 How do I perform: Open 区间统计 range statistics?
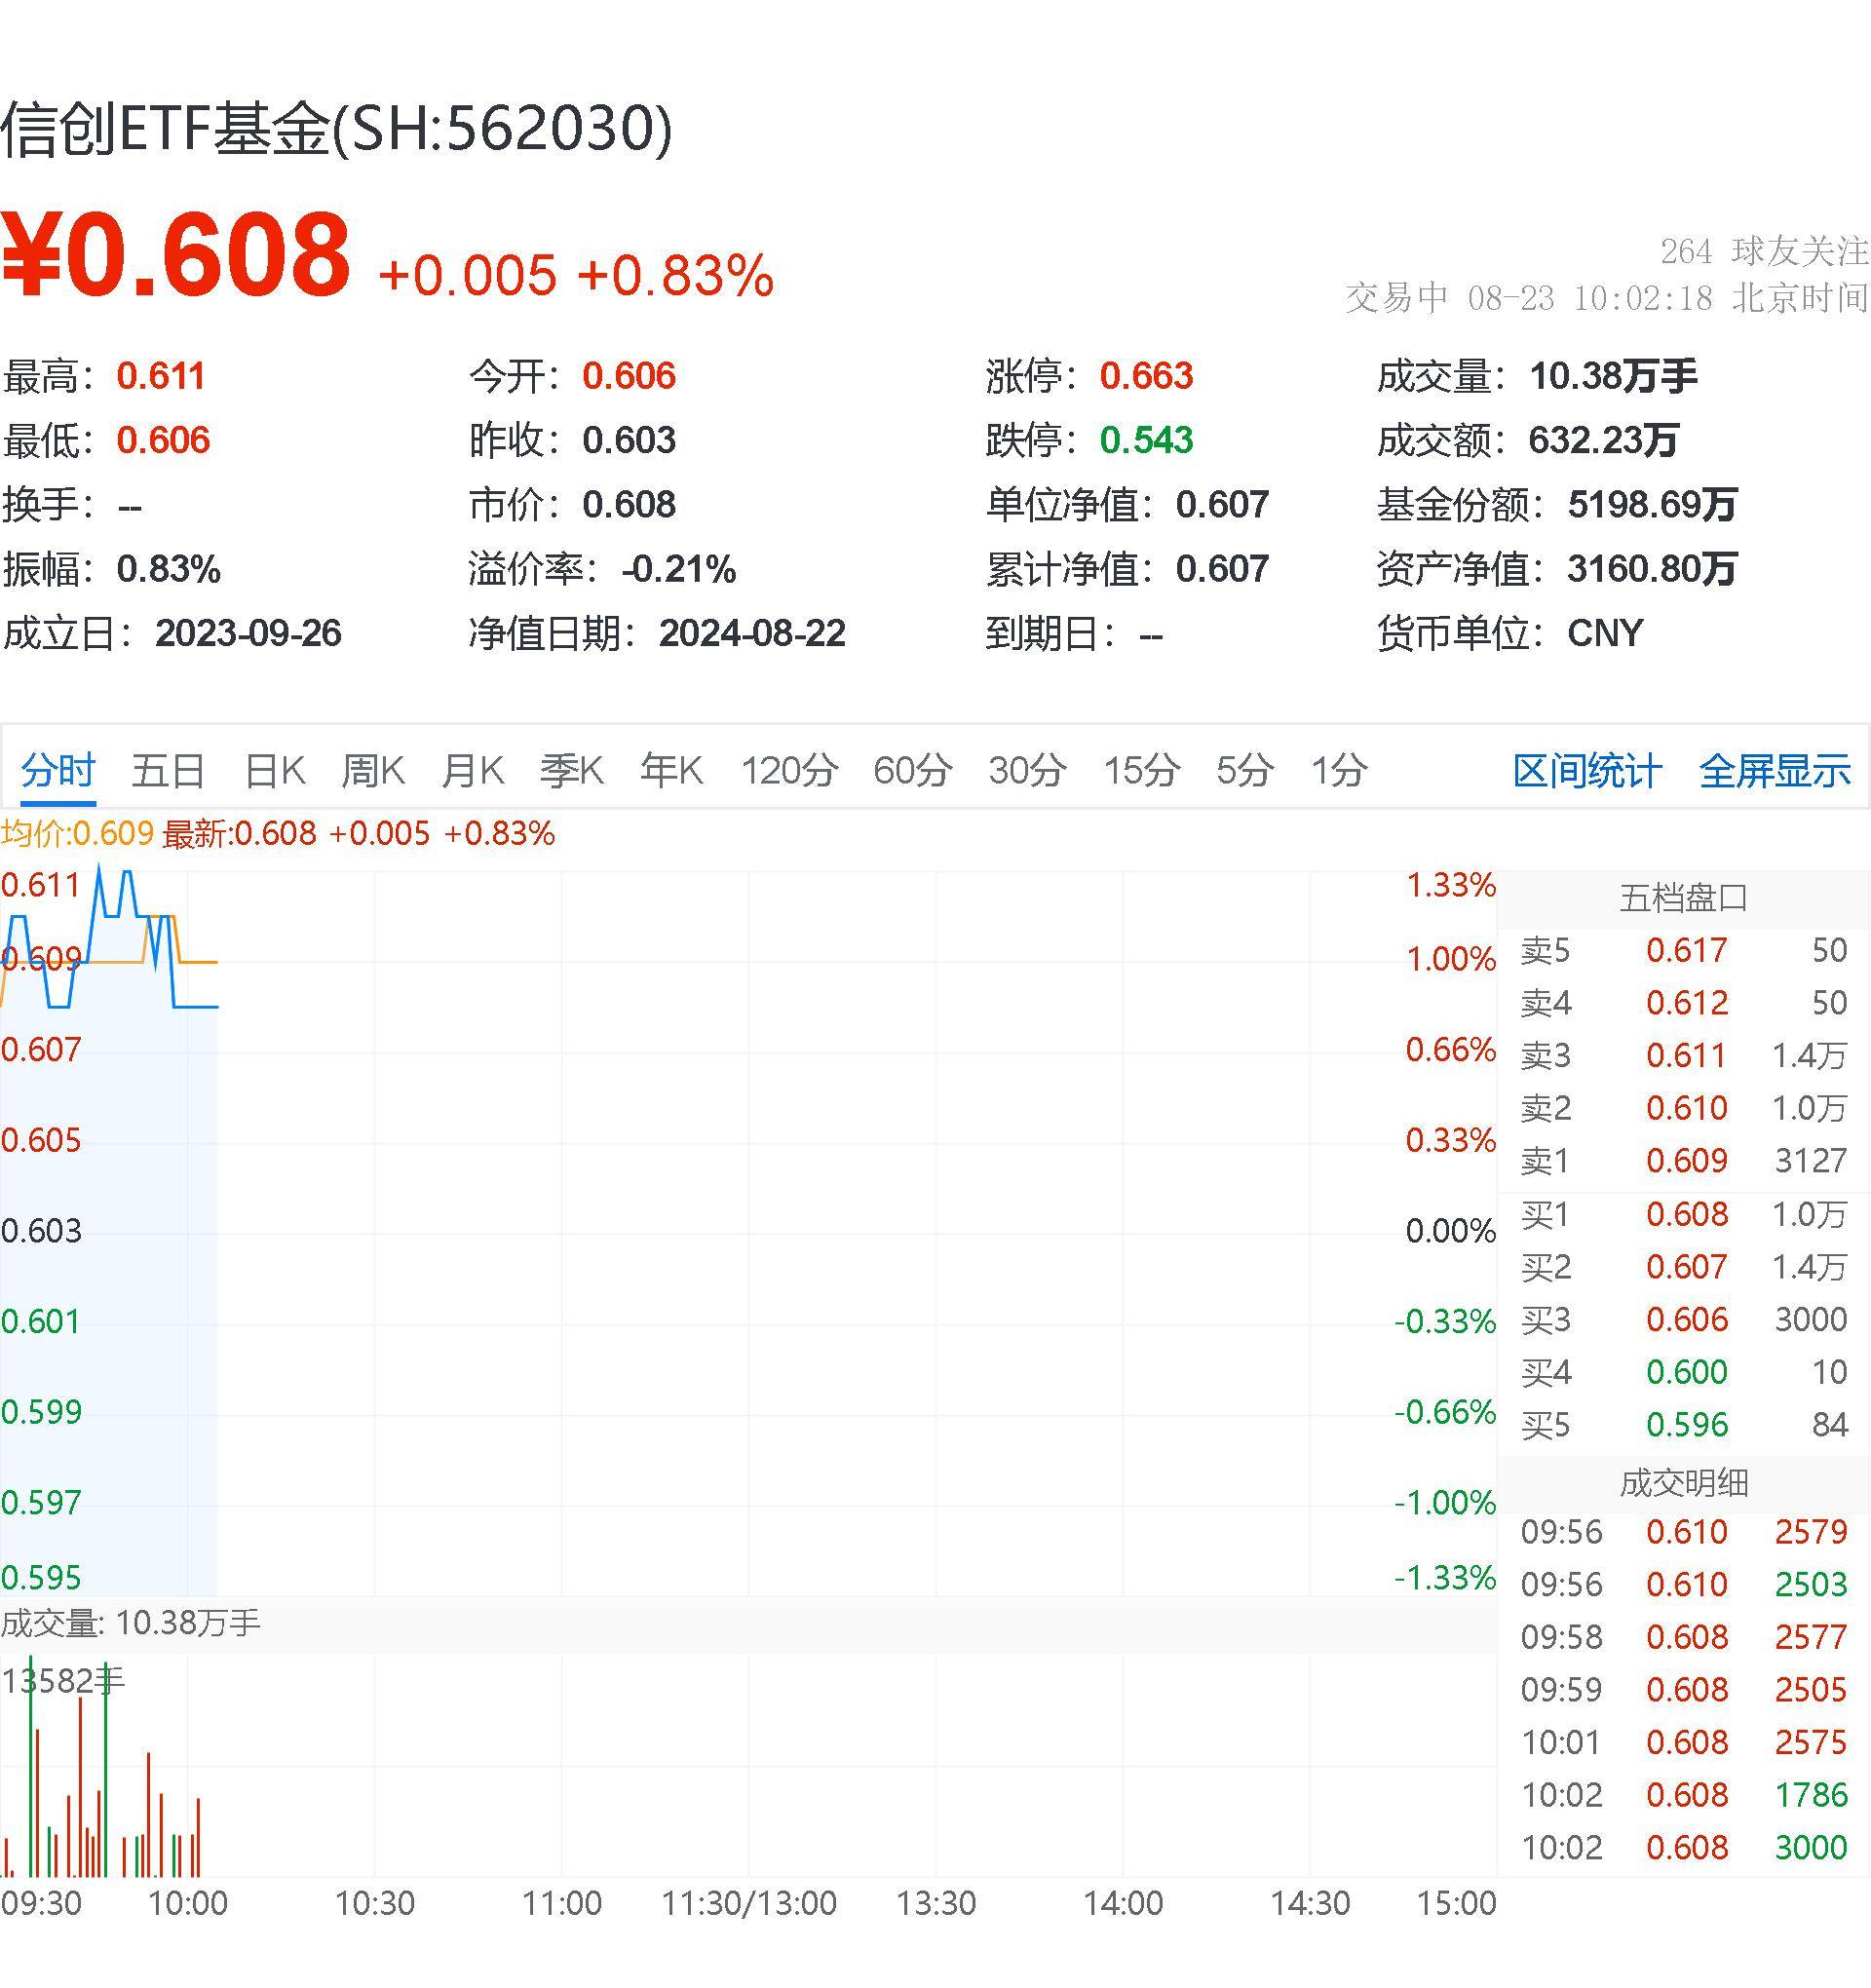1587,771
